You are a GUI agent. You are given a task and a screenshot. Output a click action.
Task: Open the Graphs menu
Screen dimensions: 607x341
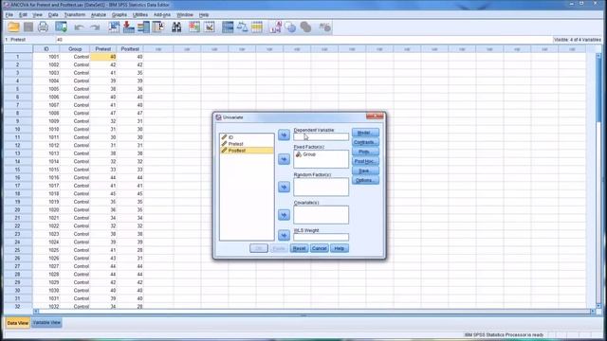(x=119, y=15)
